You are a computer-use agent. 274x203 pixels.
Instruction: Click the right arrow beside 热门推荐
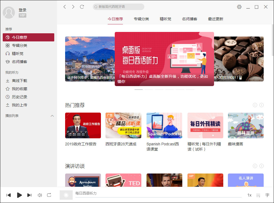261,105
